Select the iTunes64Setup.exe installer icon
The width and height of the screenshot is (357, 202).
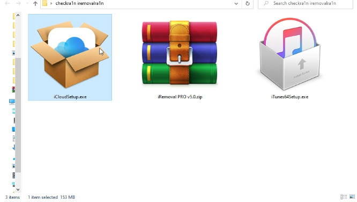[x=289, y=54]
